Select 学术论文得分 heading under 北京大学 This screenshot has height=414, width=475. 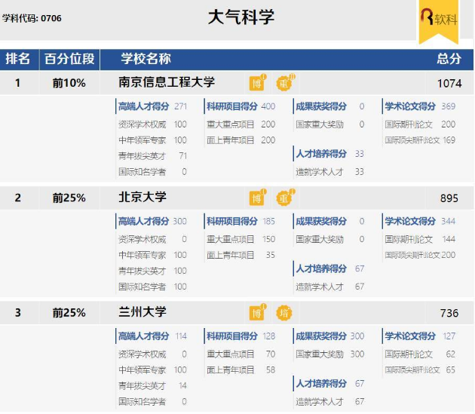[410, 221]
